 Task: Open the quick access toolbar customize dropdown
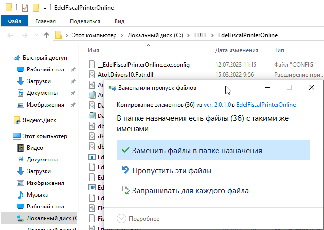pyautogui.click(x=45, y=8)
